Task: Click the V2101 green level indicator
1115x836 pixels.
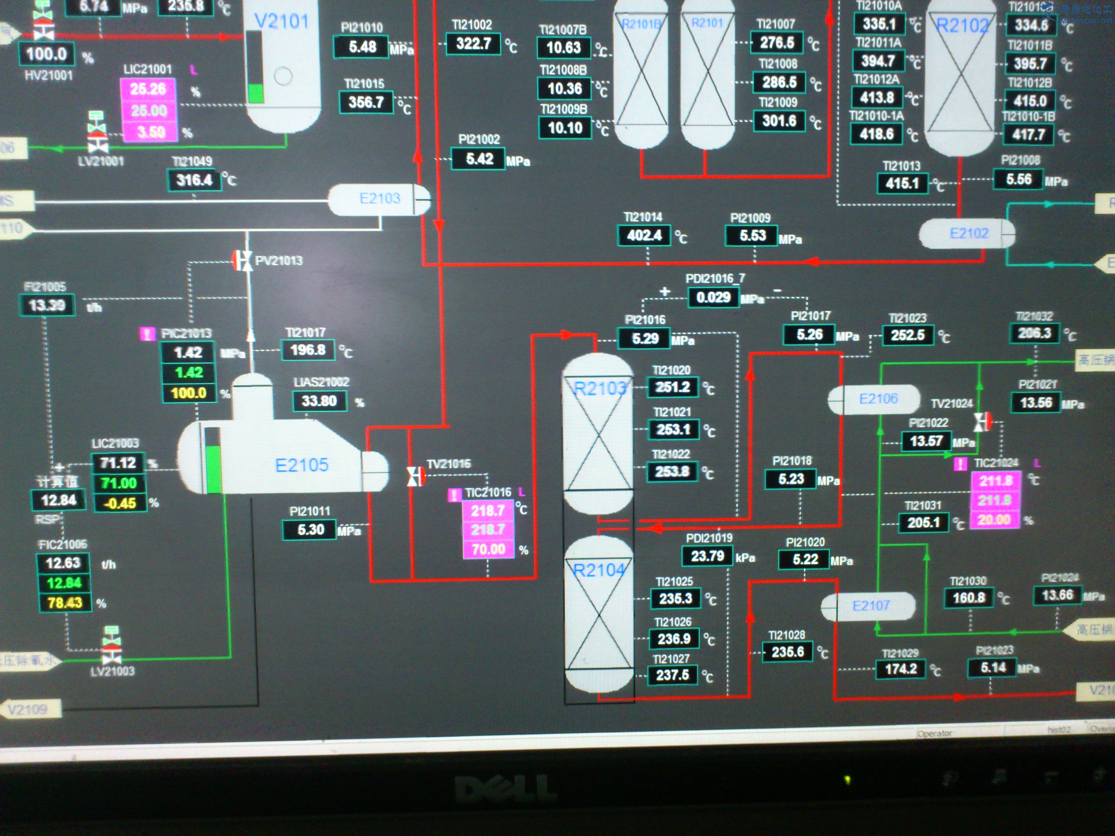Action: click(x=256, y=94)
